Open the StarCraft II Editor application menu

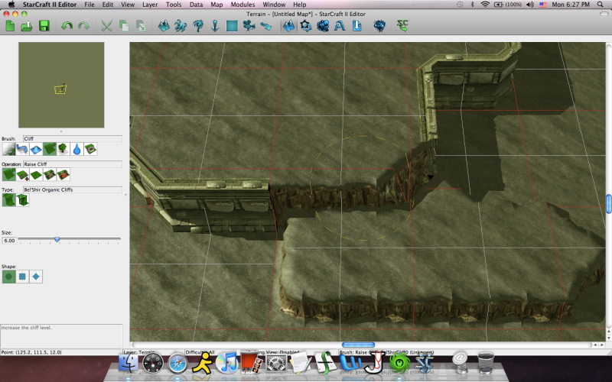click(50, 5)
